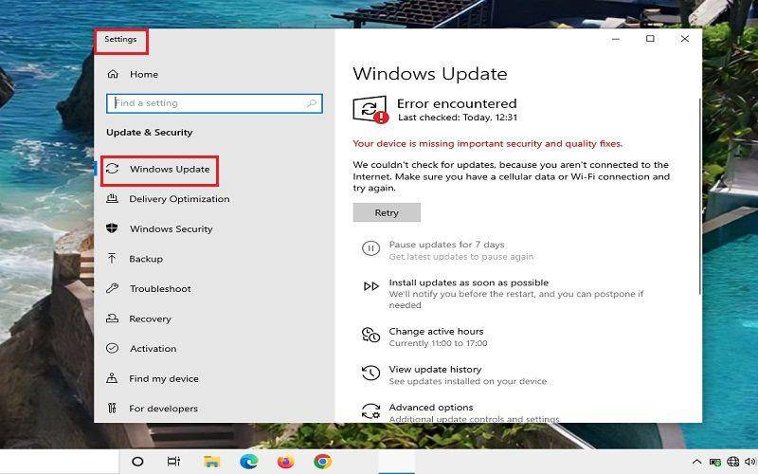Click the vertical scrollbar in update pane
The image size is (758, 474).
pos(699,196)
